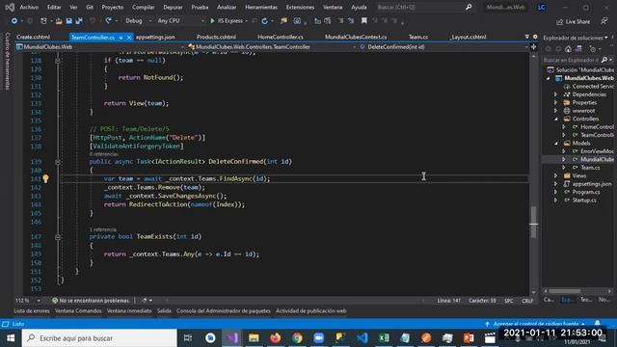
Task: Collapse the DeleteConfirmed method at line 139
Action: point(58,162)
